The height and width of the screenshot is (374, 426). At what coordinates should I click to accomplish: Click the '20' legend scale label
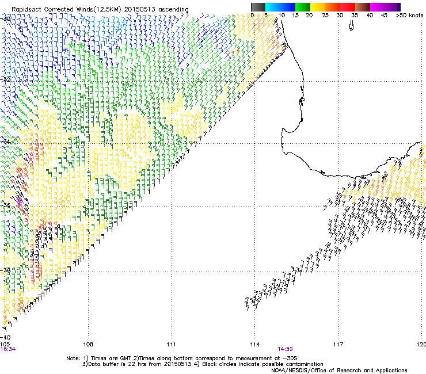(x=310, y=16)
